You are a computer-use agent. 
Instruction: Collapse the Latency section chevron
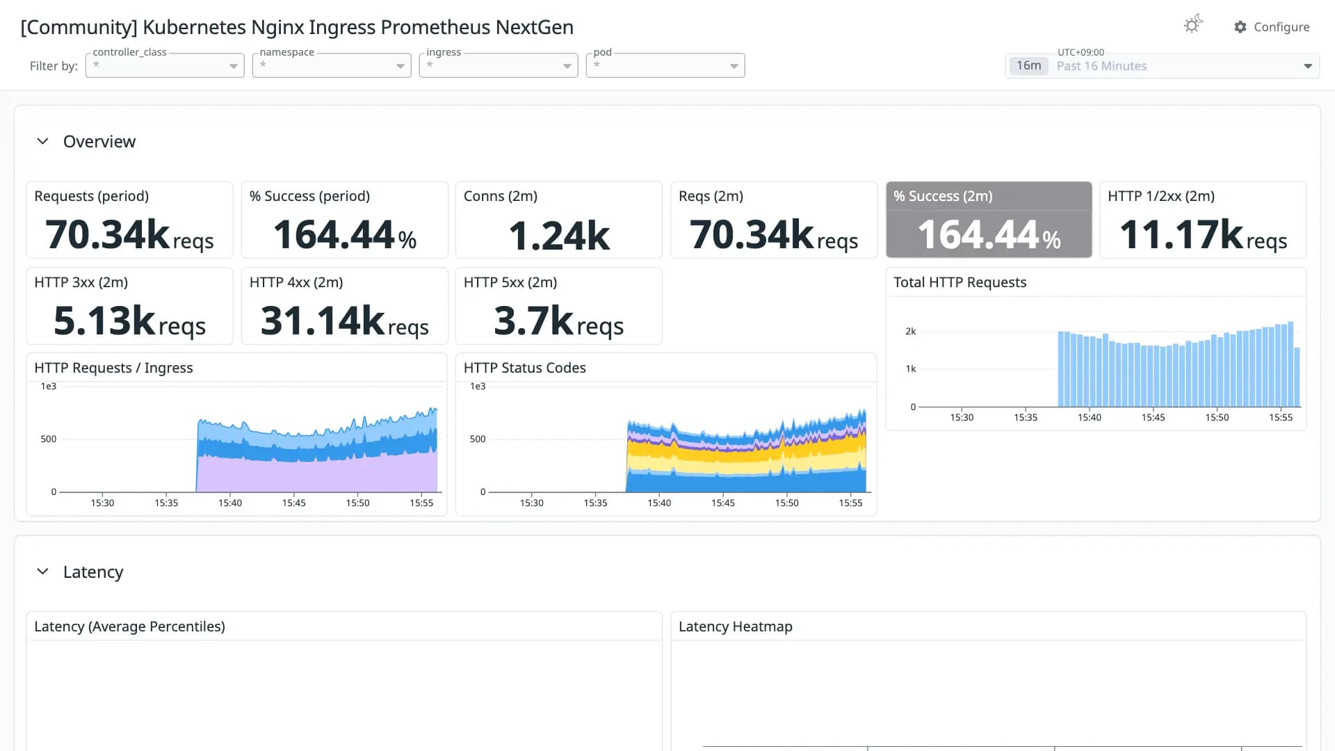[x=43, y=572]
